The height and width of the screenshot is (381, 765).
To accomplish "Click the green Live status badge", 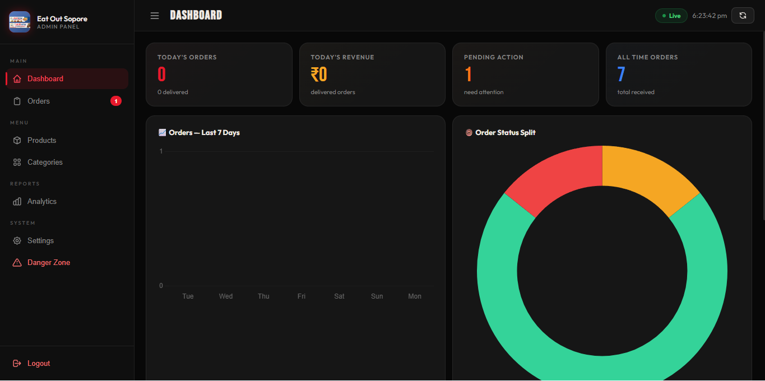I will 671,16.
